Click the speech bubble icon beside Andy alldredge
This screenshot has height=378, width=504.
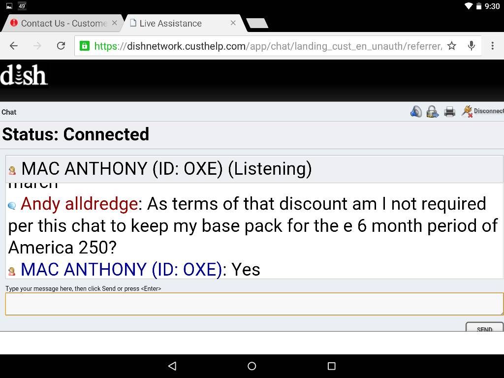coord(12,205)
